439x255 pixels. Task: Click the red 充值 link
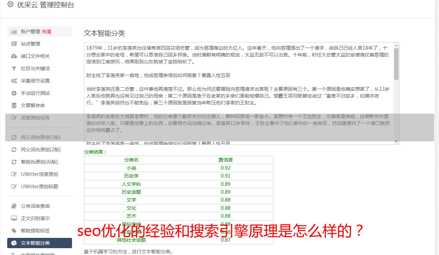[46, 31]
